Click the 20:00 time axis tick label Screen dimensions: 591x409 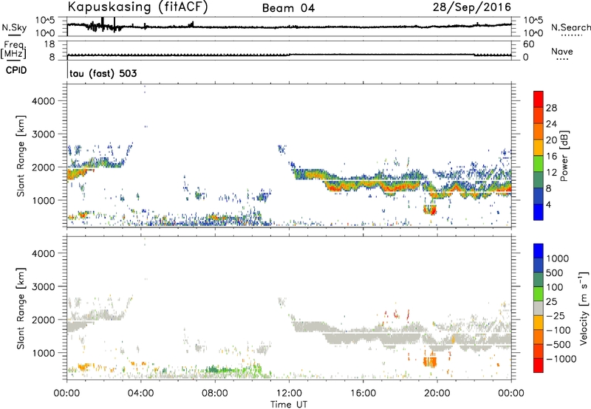(x=437, y=393)
